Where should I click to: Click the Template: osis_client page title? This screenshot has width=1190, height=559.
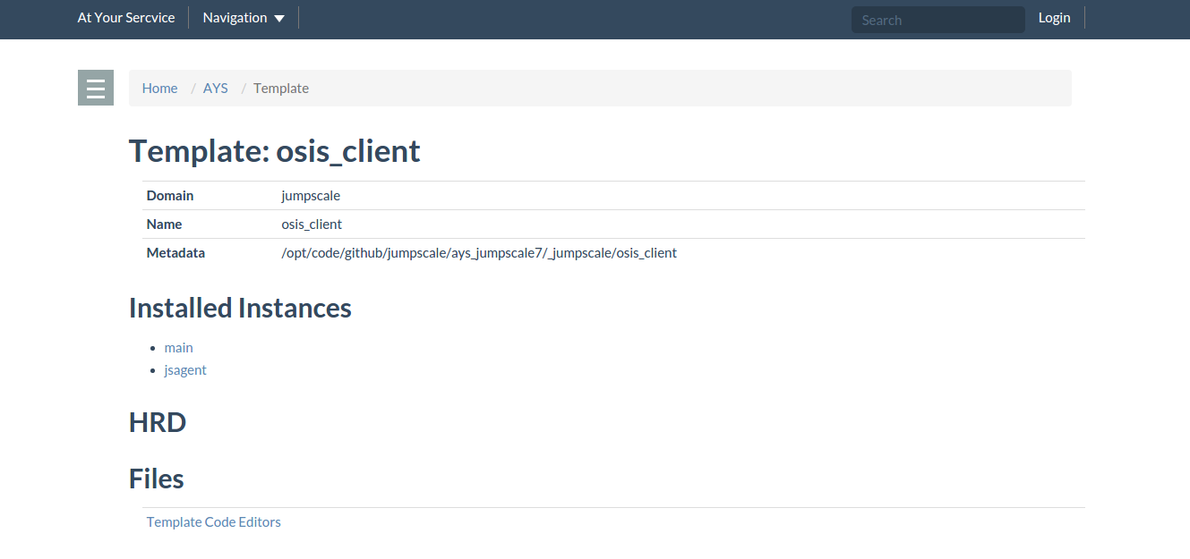[274, 151]
